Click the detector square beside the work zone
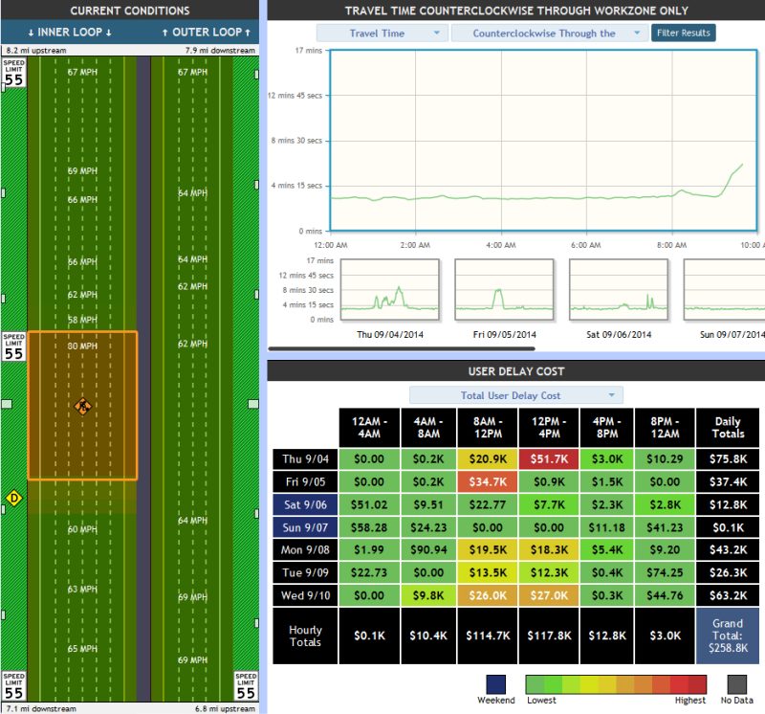The height and width of the screenshot is (714, 765). 5,404
